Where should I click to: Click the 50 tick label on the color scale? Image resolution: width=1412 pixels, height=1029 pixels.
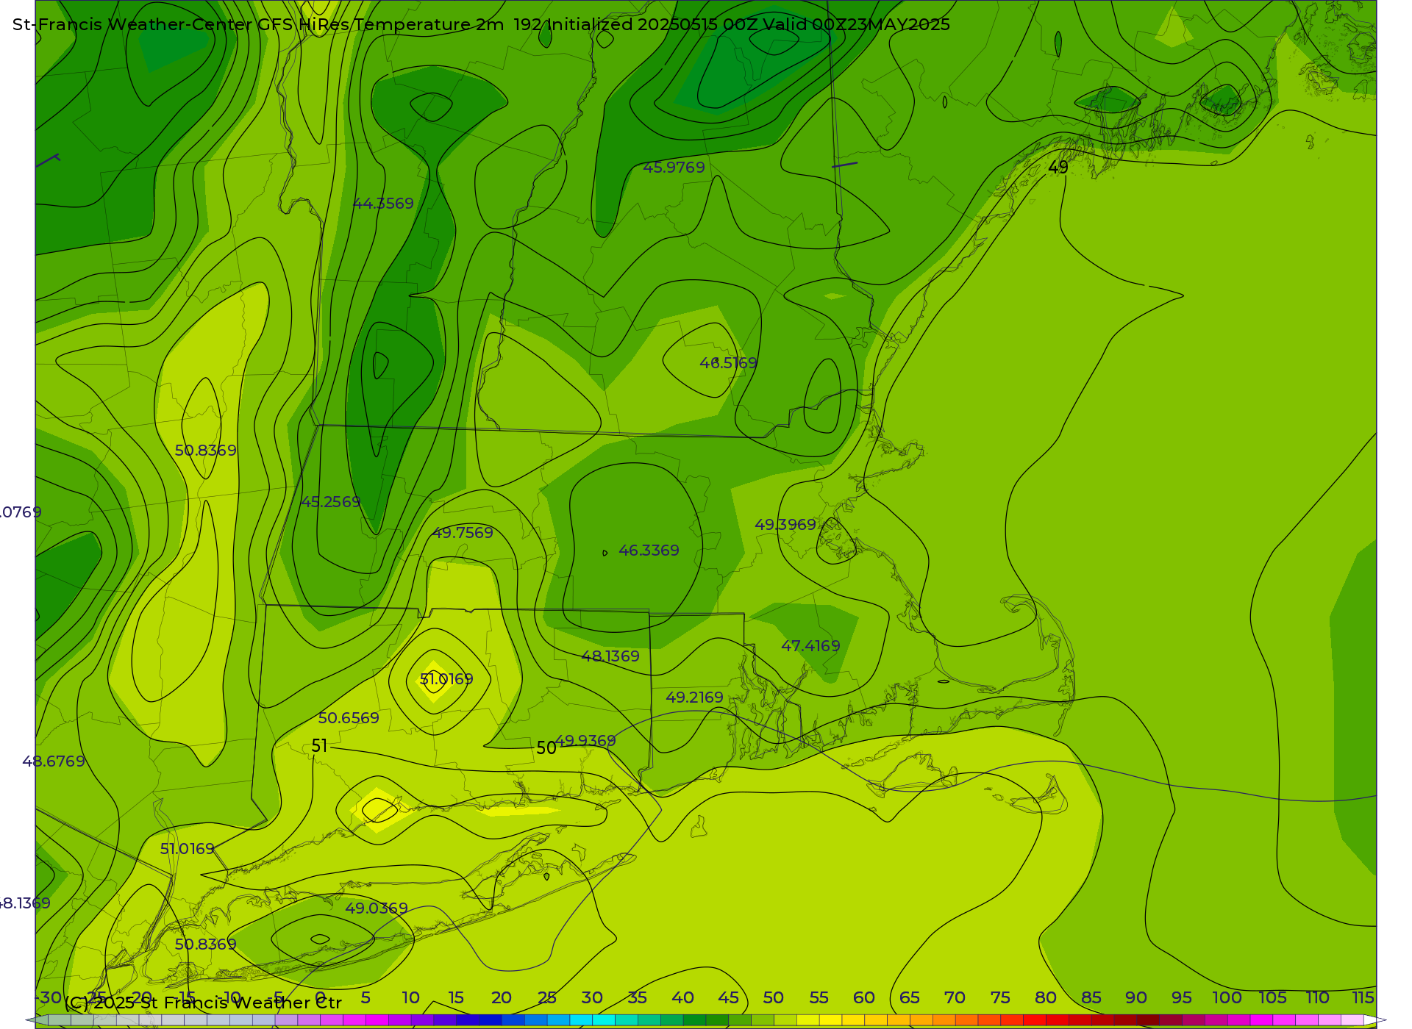click(x=773, y=997)
